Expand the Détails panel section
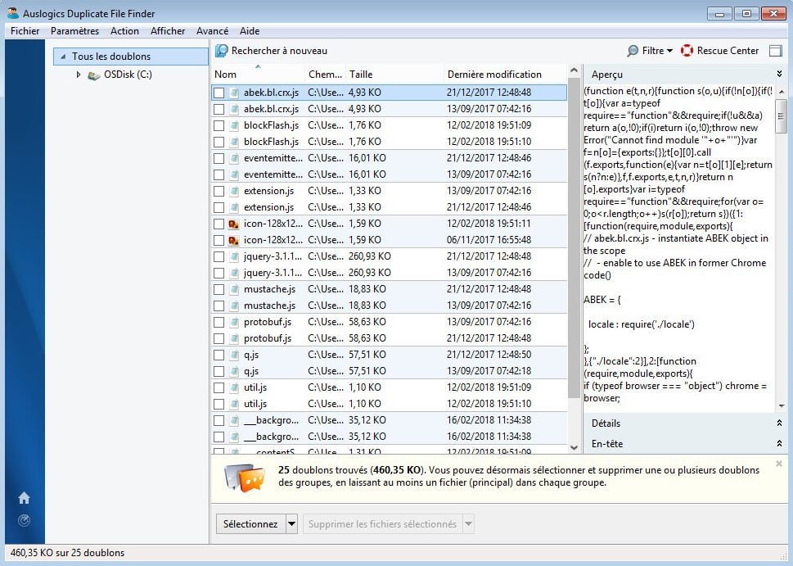 click(778, 423)
